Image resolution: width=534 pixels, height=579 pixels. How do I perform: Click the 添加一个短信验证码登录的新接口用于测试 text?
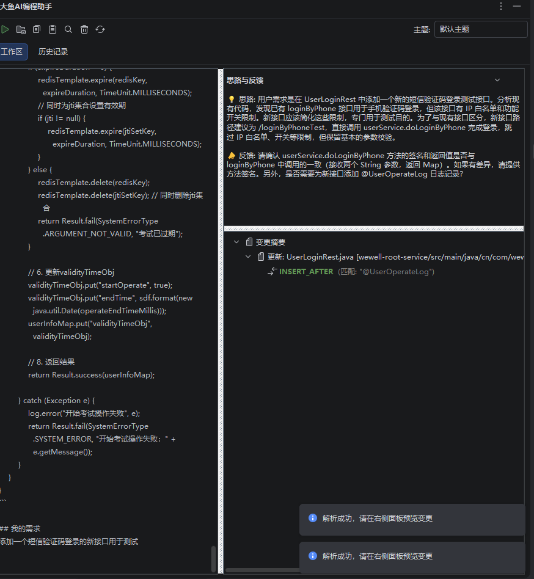tap(69, 542)
